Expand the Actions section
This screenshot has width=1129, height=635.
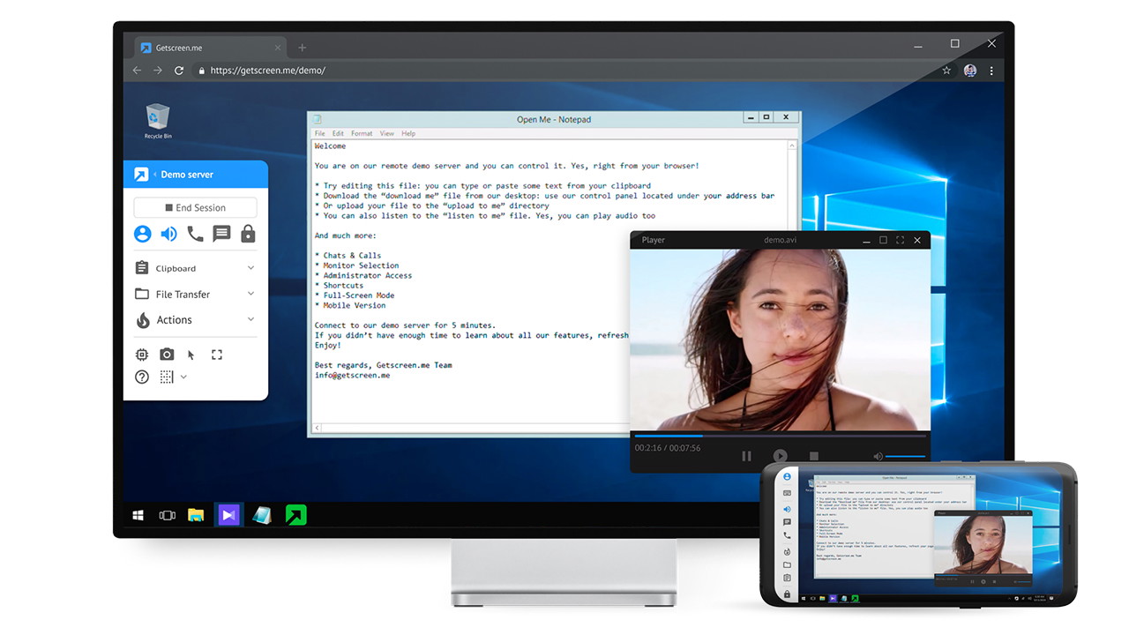pos(195,320)
